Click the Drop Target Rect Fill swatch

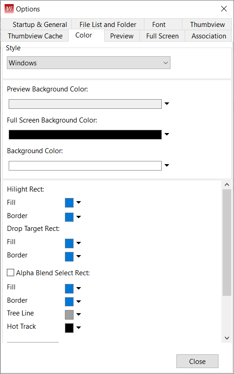[x=69, y=244]
